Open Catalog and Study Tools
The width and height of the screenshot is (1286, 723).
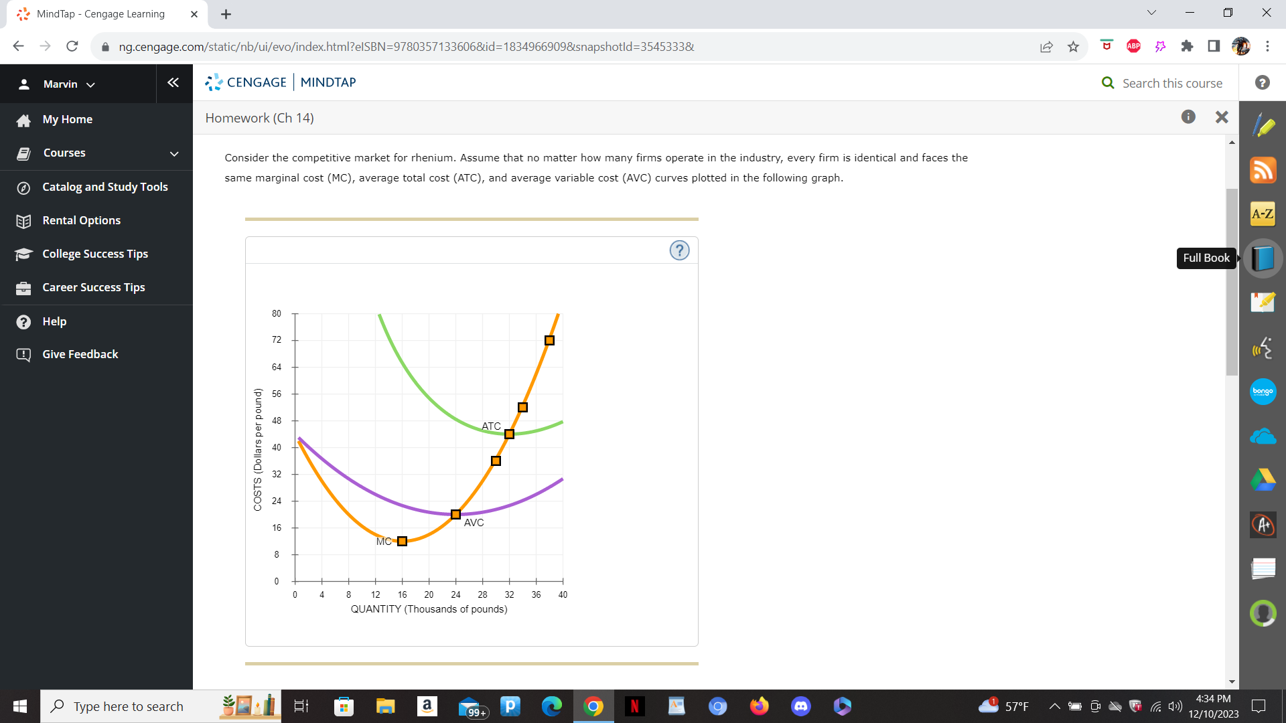pos(104,187)
